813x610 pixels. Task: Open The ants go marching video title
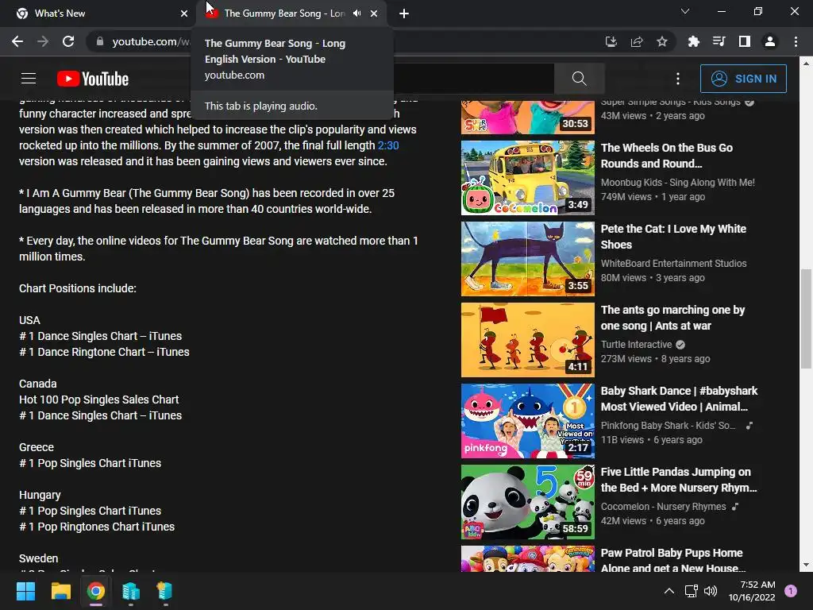pos(672,318)
